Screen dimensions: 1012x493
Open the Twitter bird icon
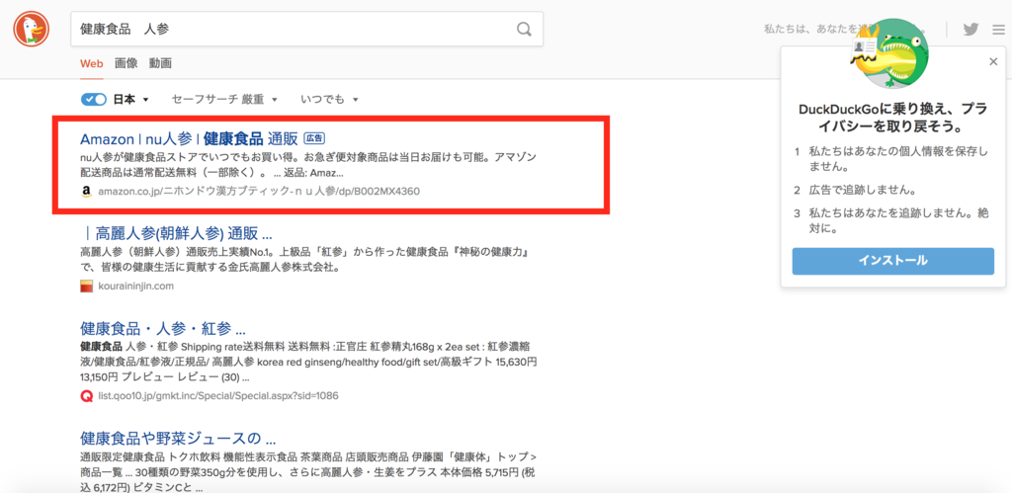click(970, 29)
